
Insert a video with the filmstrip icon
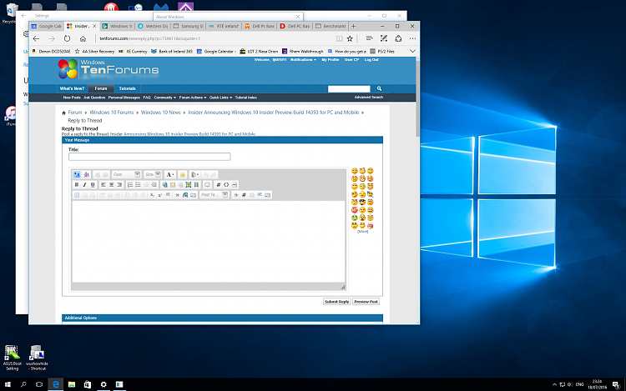(196, 184)
